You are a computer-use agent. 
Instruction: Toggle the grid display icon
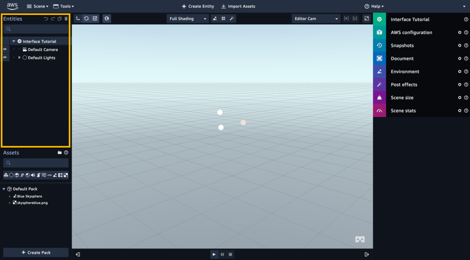point(224,18)
